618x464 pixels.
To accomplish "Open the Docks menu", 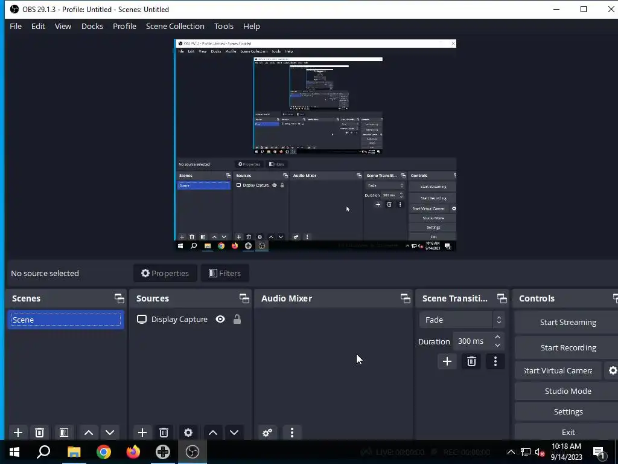I will [x=92, y=26].
